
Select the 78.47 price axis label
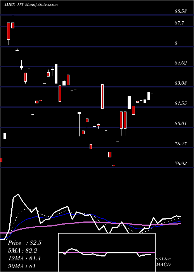[x=181, y=144]
